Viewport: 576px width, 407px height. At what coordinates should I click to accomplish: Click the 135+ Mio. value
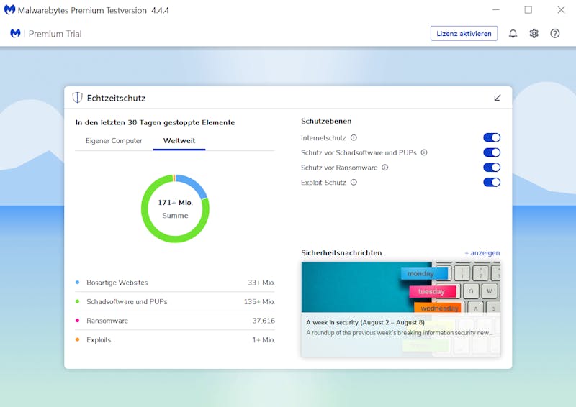[259, 302]
